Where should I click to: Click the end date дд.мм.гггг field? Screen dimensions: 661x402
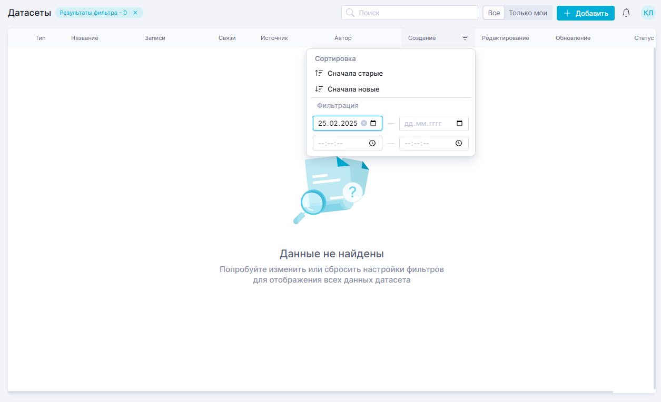click(x=434, y=123)
